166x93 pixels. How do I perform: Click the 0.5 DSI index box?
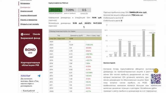[84, 10]
